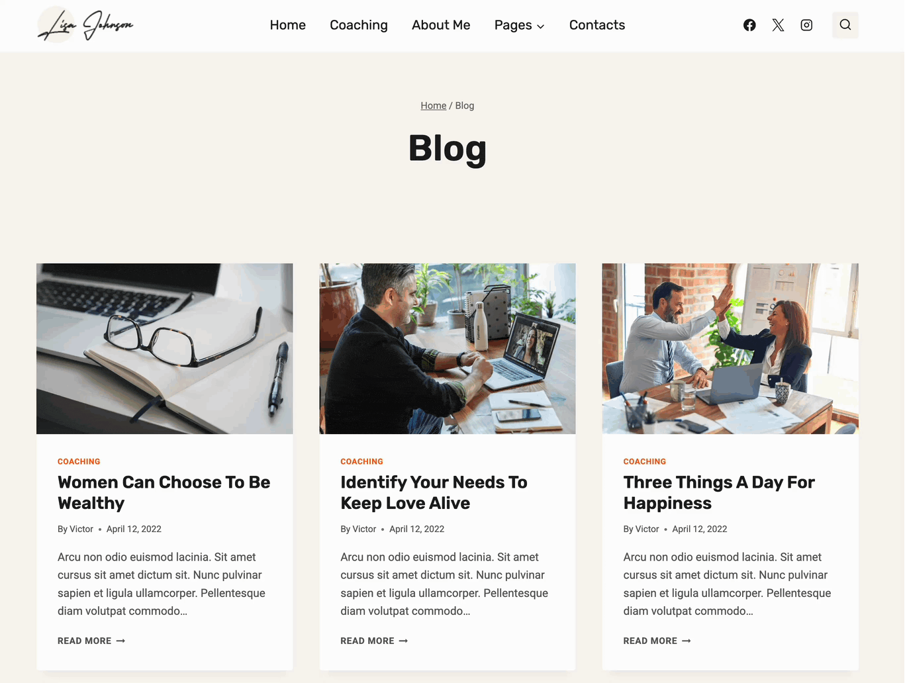Open the Coaching menu item
This screenshot has height=683, width=905.
(359, 25)
